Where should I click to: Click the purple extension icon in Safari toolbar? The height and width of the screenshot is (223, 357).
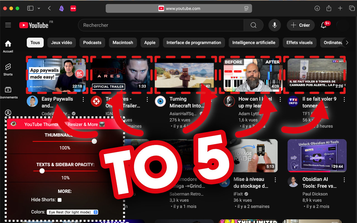[x=62, y=8]
